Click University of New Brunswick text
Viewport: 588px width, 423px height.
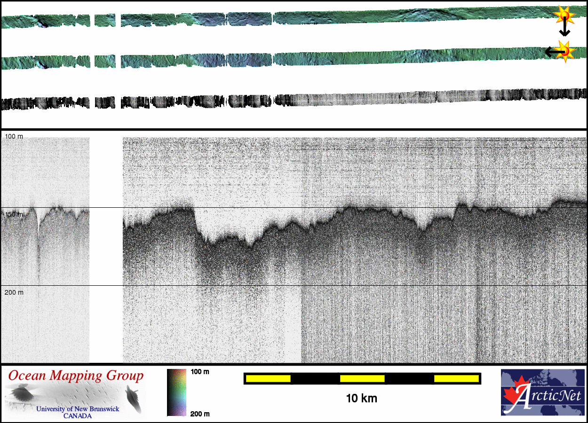[x=78, y=409]
